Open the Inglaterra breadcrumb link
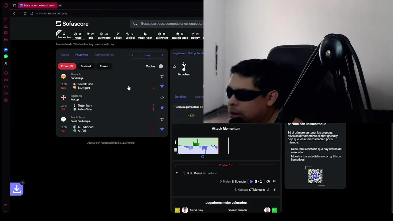The image size is (393, 221). pos(179,53)
